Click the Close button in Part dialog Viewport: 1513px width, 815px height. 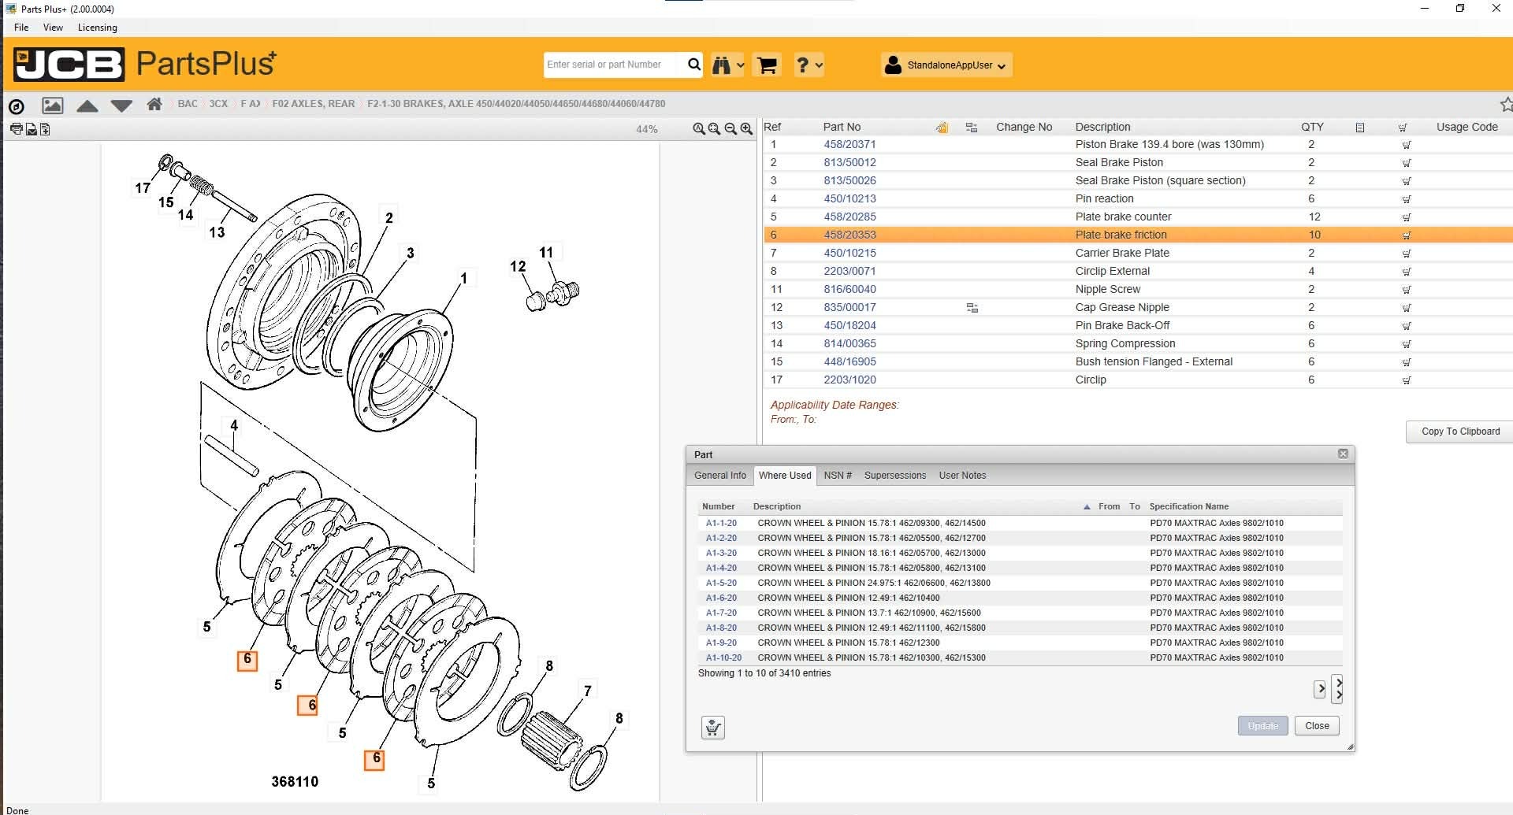[1317, 726]
